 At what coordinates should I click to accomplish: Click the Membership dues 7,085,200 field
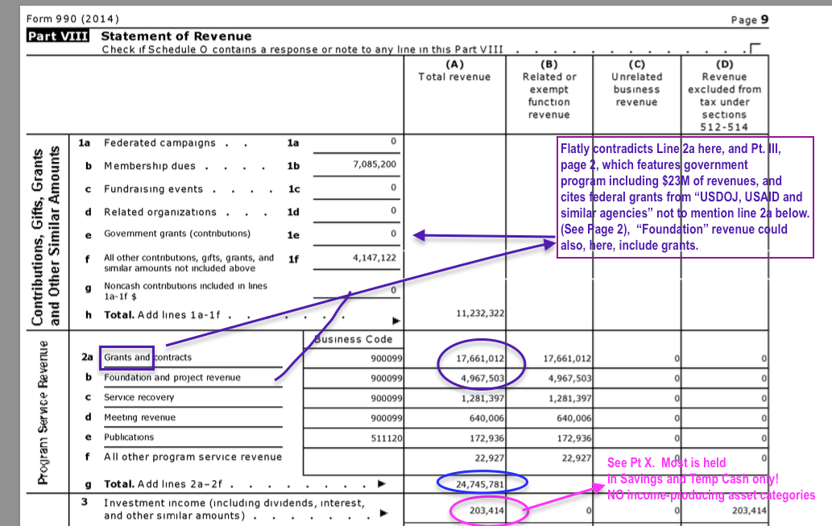point(374,165)
